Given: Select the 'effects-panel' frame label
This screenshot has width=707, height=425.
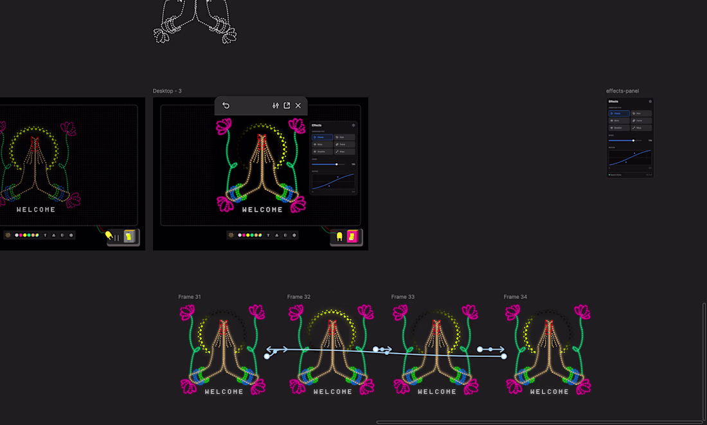Looking at the screenshot, I should click(x=622, y=91).
